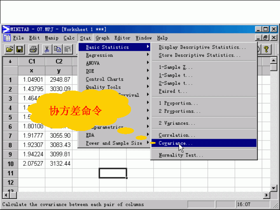Click the Open file toolbar icon
280x210 pixels.
tap(9, 49)
